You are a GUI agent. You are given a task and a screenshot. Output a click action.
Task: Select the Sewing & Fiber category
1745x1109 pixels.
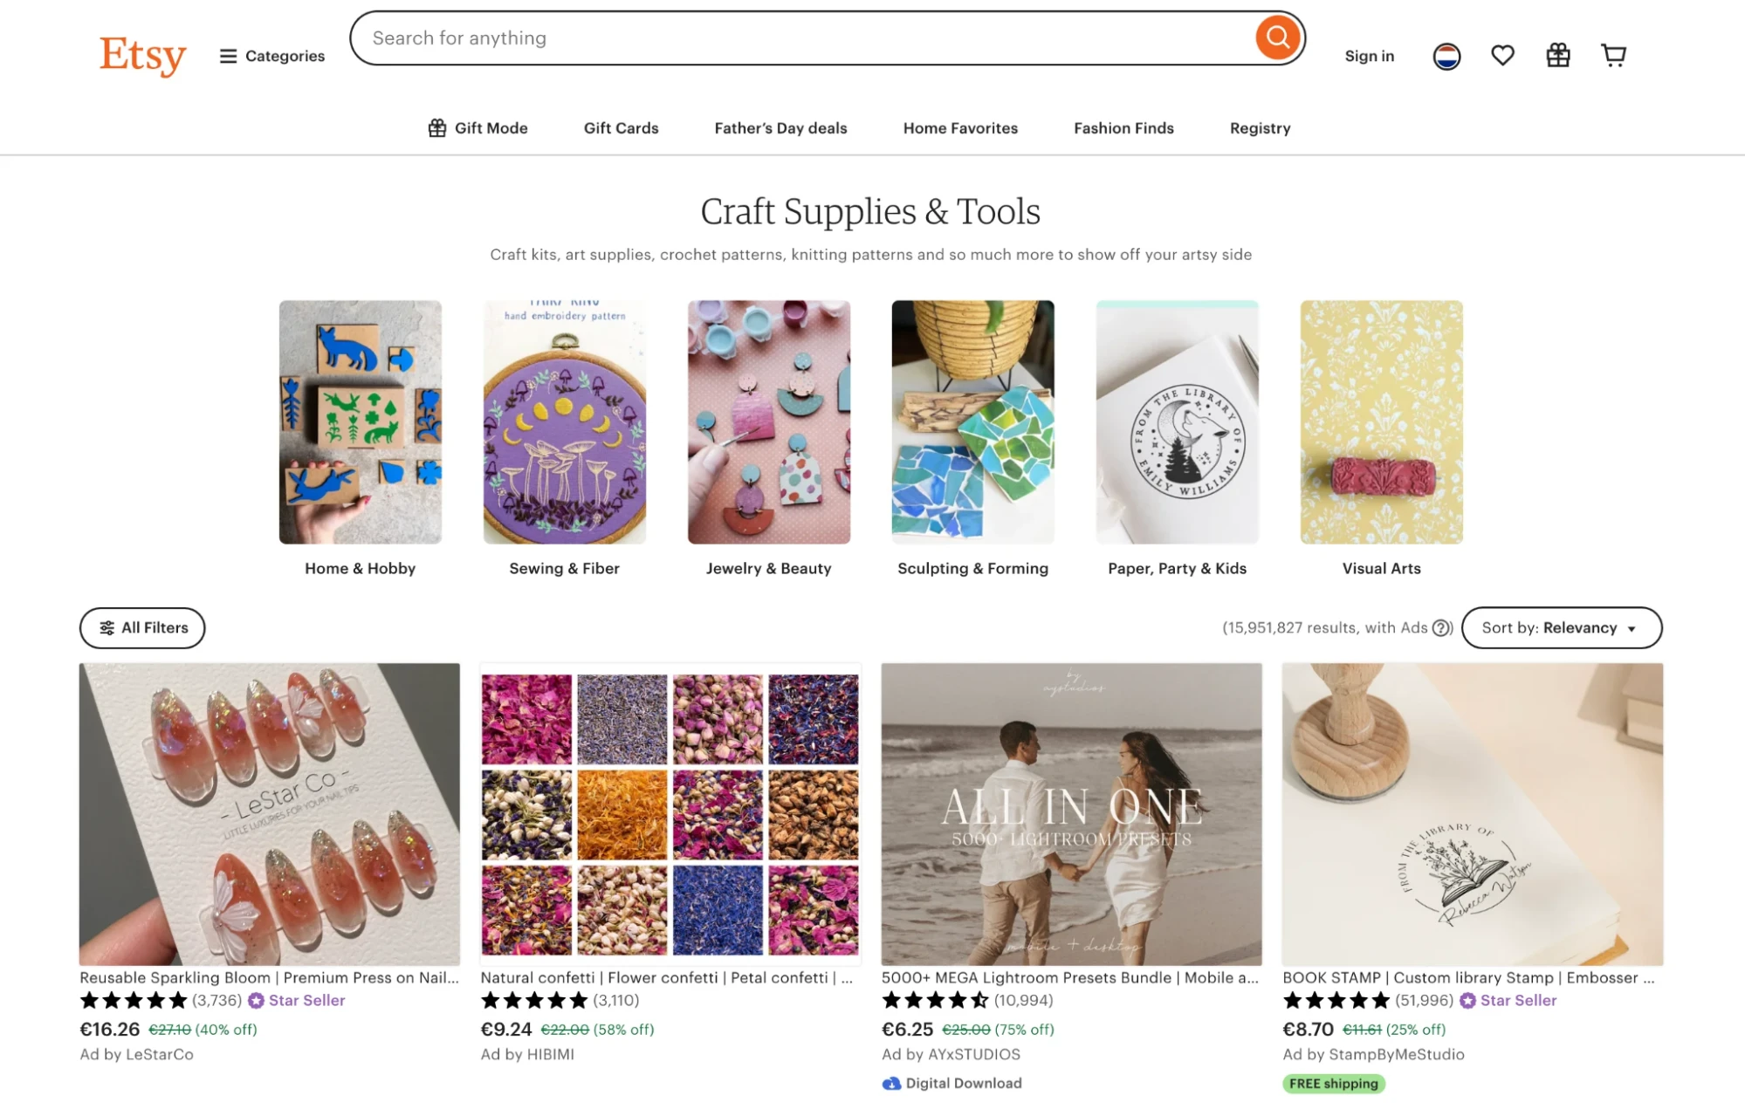tap(564, 422)
